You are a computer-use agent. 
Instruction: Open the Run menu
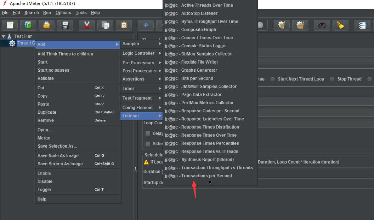click(47, 13)
